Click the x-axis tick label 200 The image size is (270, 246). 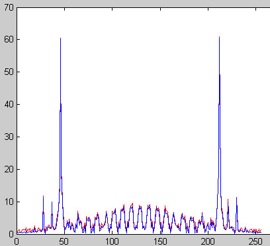208,241
